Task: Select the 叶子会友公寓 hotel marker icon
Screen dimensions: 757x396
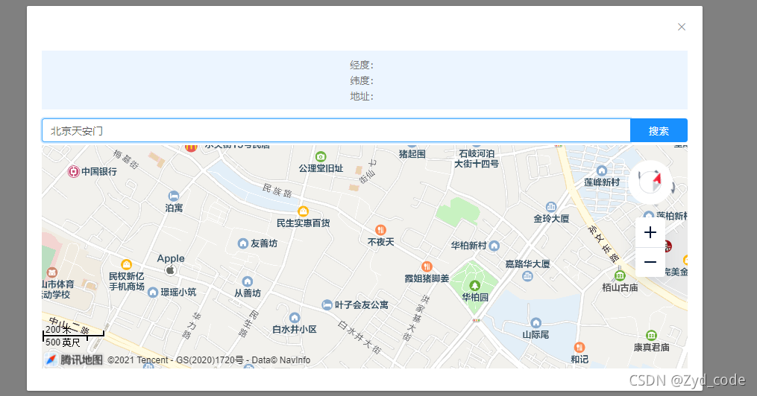Action: tap(327, 304)
